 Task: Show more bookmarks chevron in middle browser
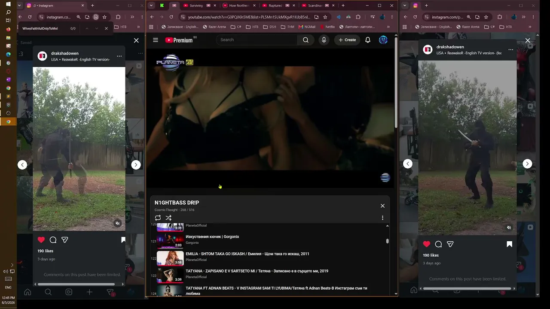tap(388, 27)
